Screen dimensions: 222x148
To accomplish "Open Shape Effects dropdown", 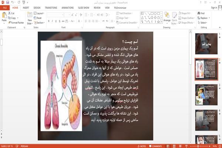I will [x=186, y=23].
